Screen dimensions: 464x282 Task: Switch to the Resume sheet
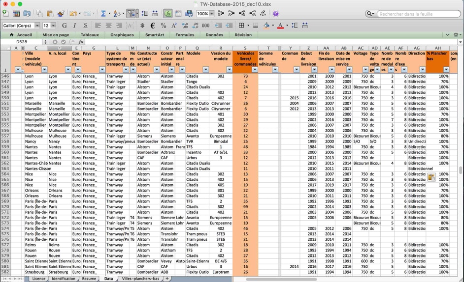pyautogui.click(x=89, y=279)
